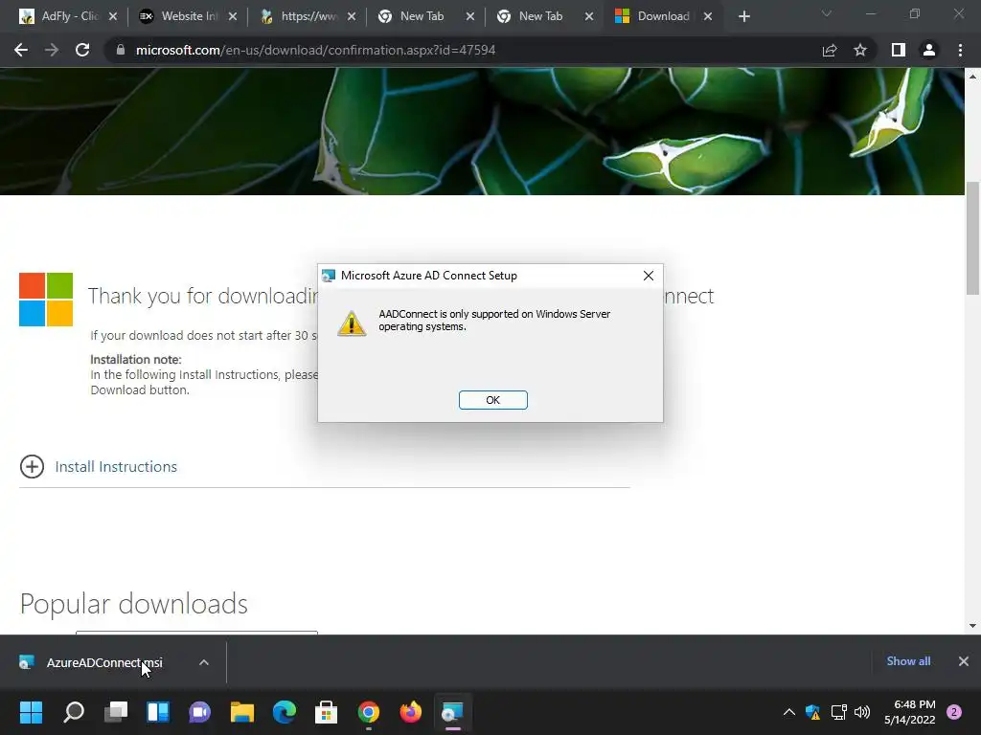Close the Website Info tab

click(x=233, y=17)
